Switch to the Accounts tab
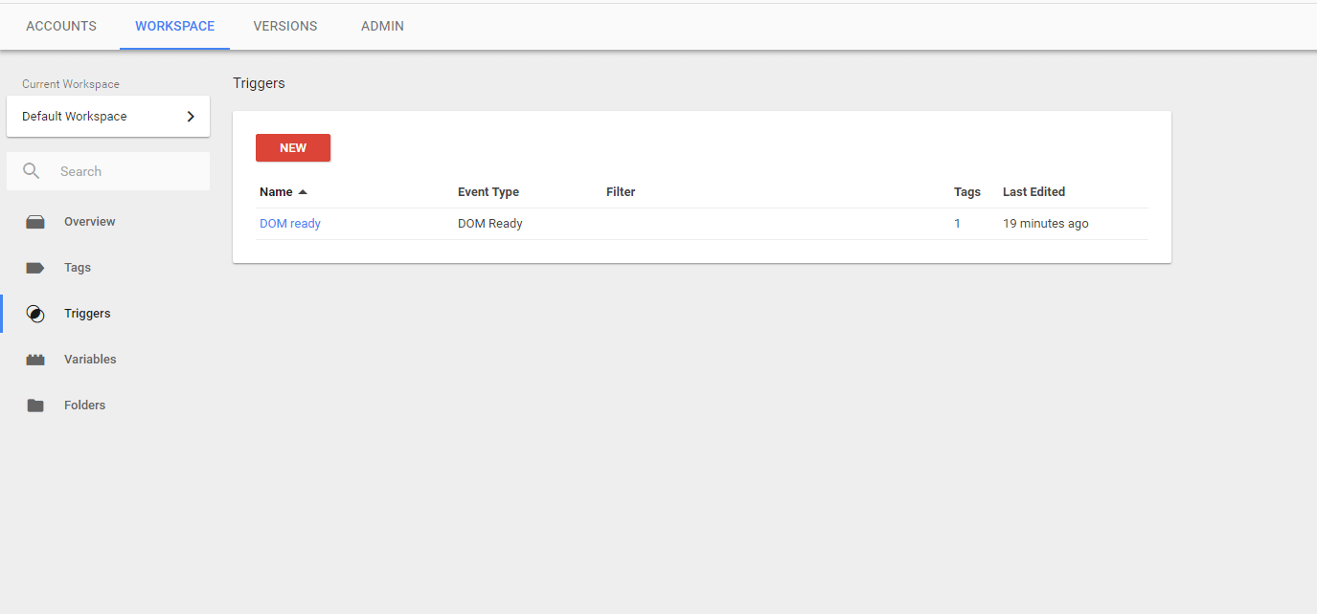Screen dimensions: 1317x614 pos(61,26)
